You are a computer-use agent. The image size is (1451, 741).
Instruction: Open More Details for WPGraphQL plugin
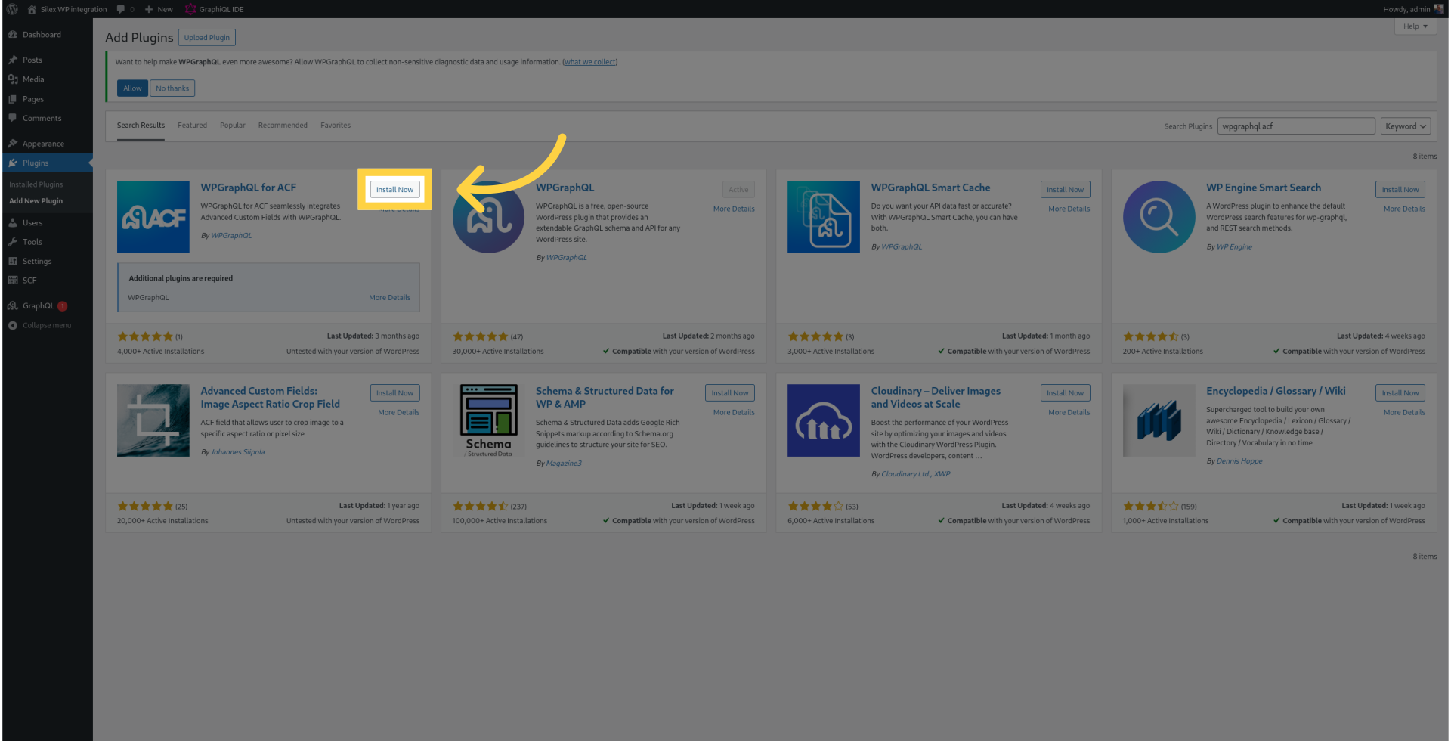(x=734, y=209)
